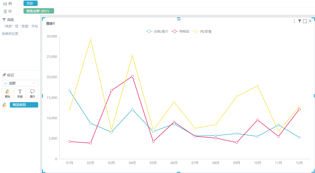Click the 拖拽到这里 filter drop hint
315x173 pixels.
point(10,34)
